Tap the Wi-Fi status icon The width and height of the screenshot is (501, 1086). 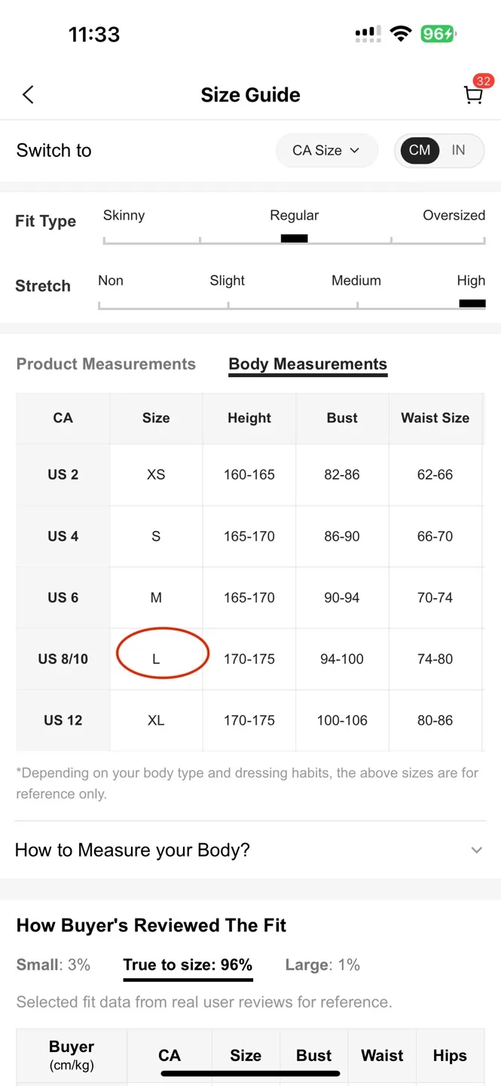pos(401,33)
